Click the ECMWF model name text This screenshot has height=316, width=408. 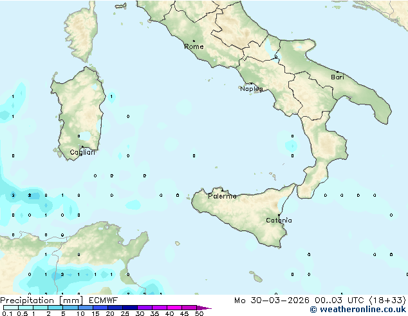104,301
